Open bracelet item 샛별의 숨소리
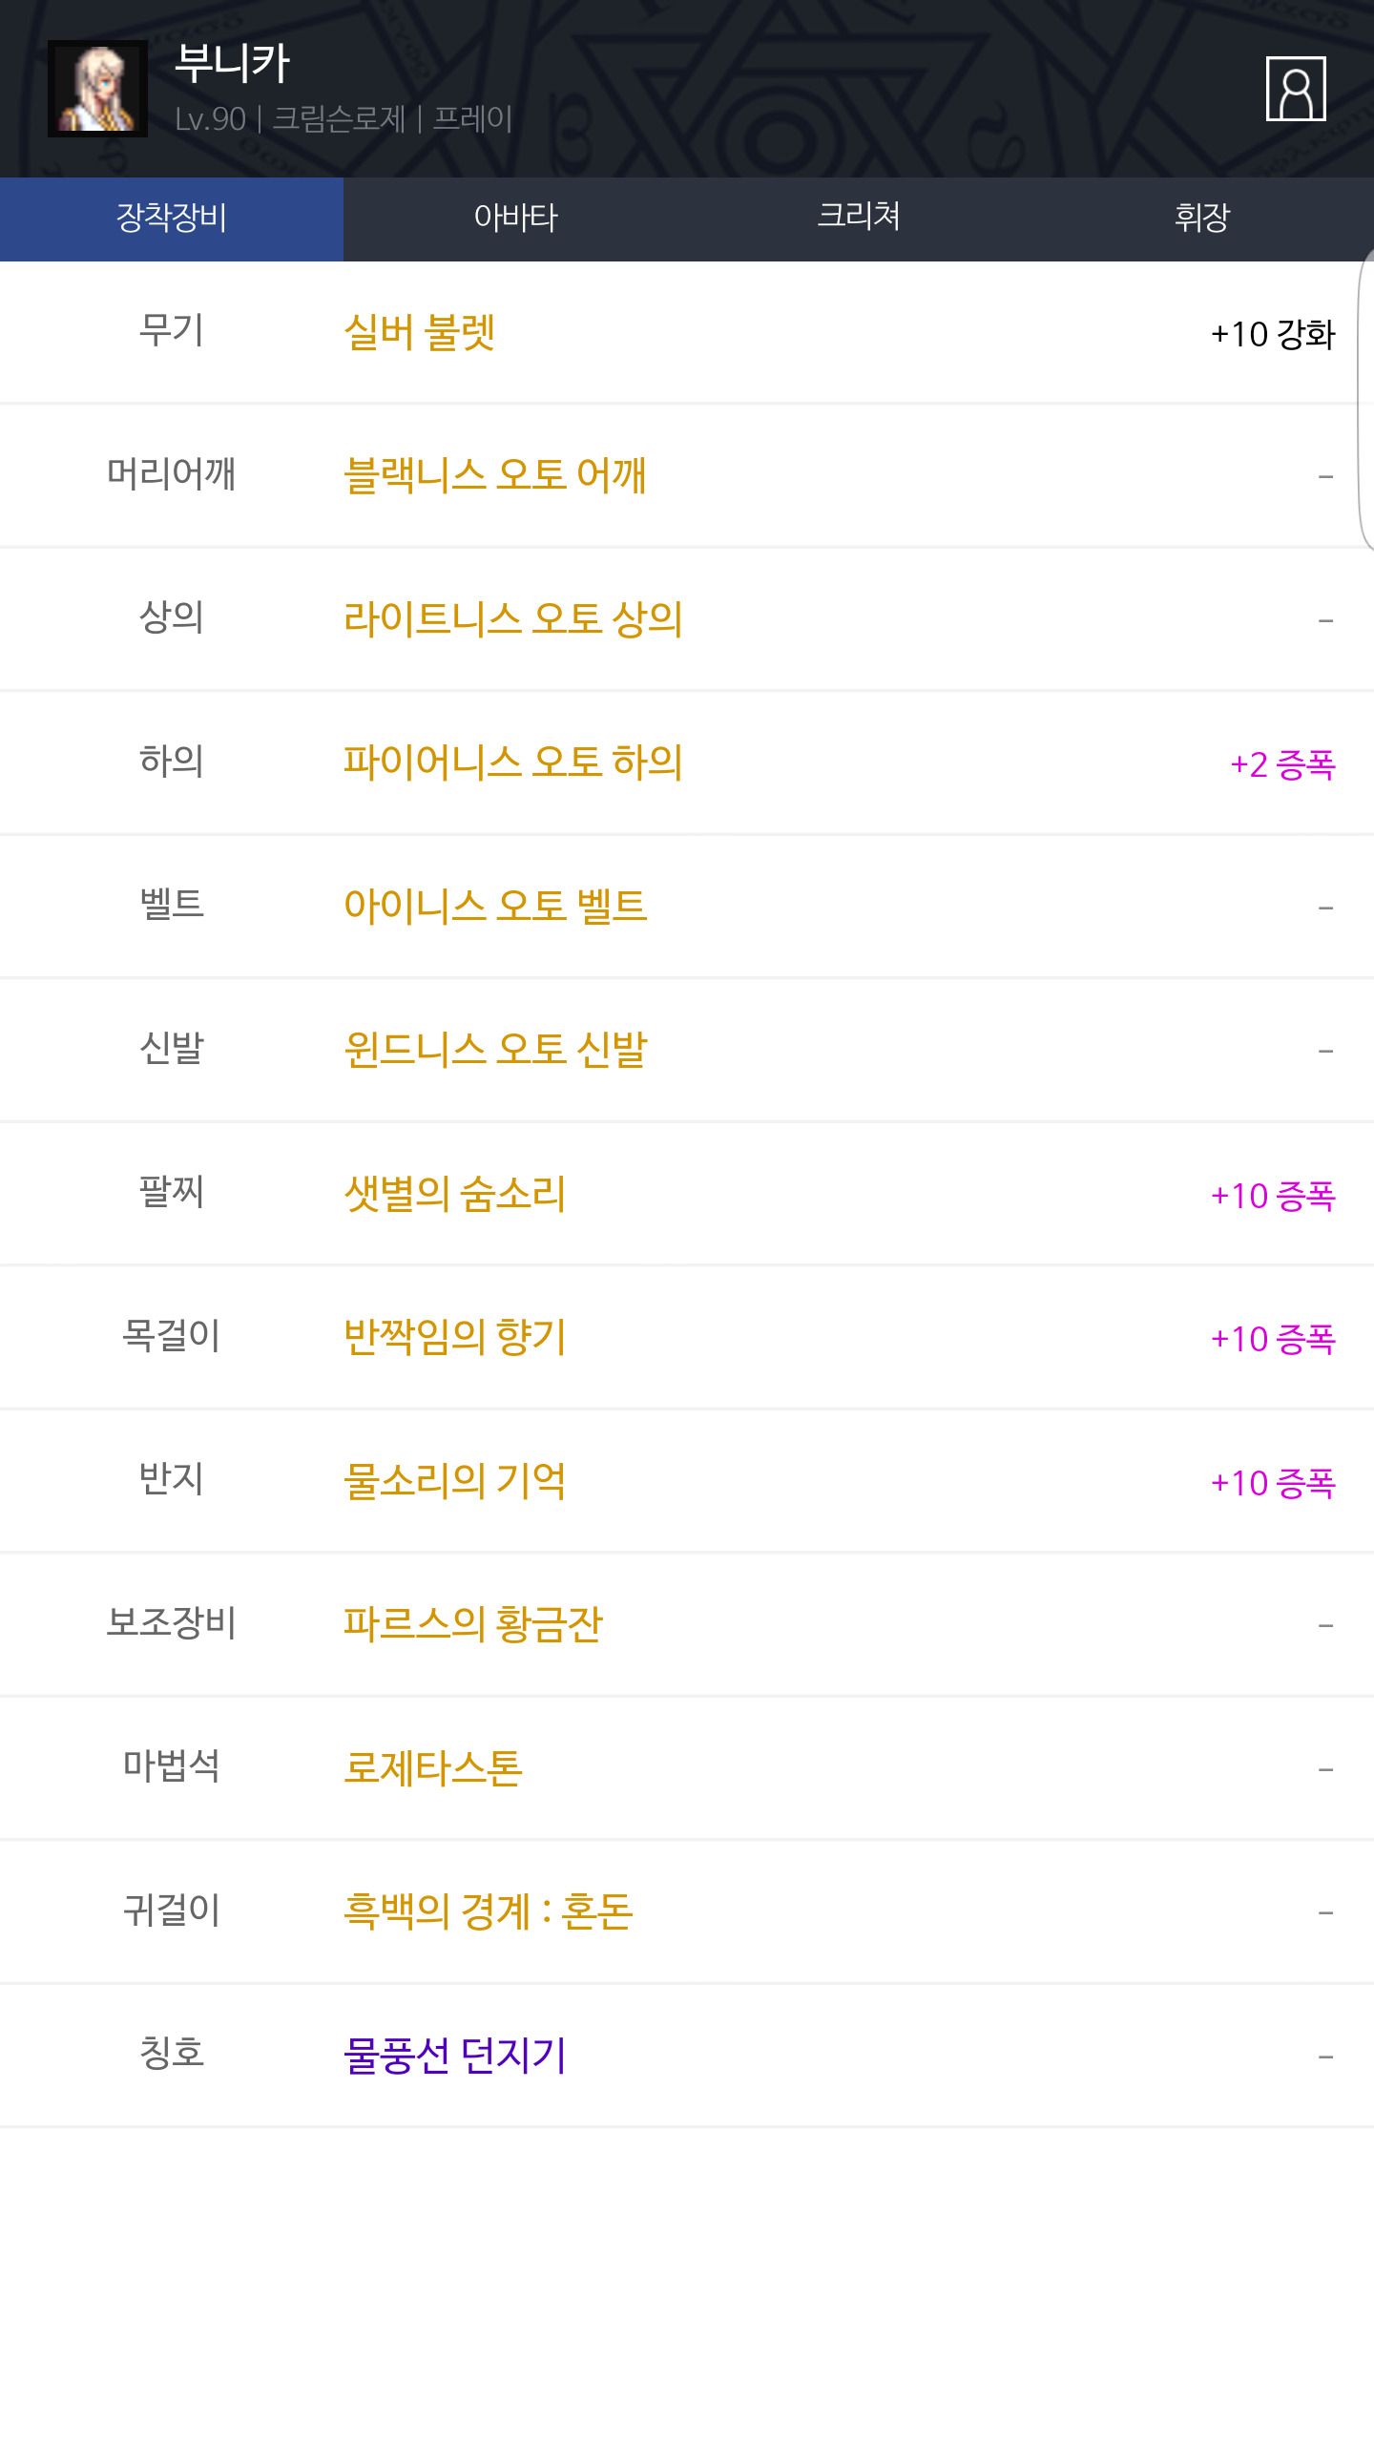 [454, 1194]
